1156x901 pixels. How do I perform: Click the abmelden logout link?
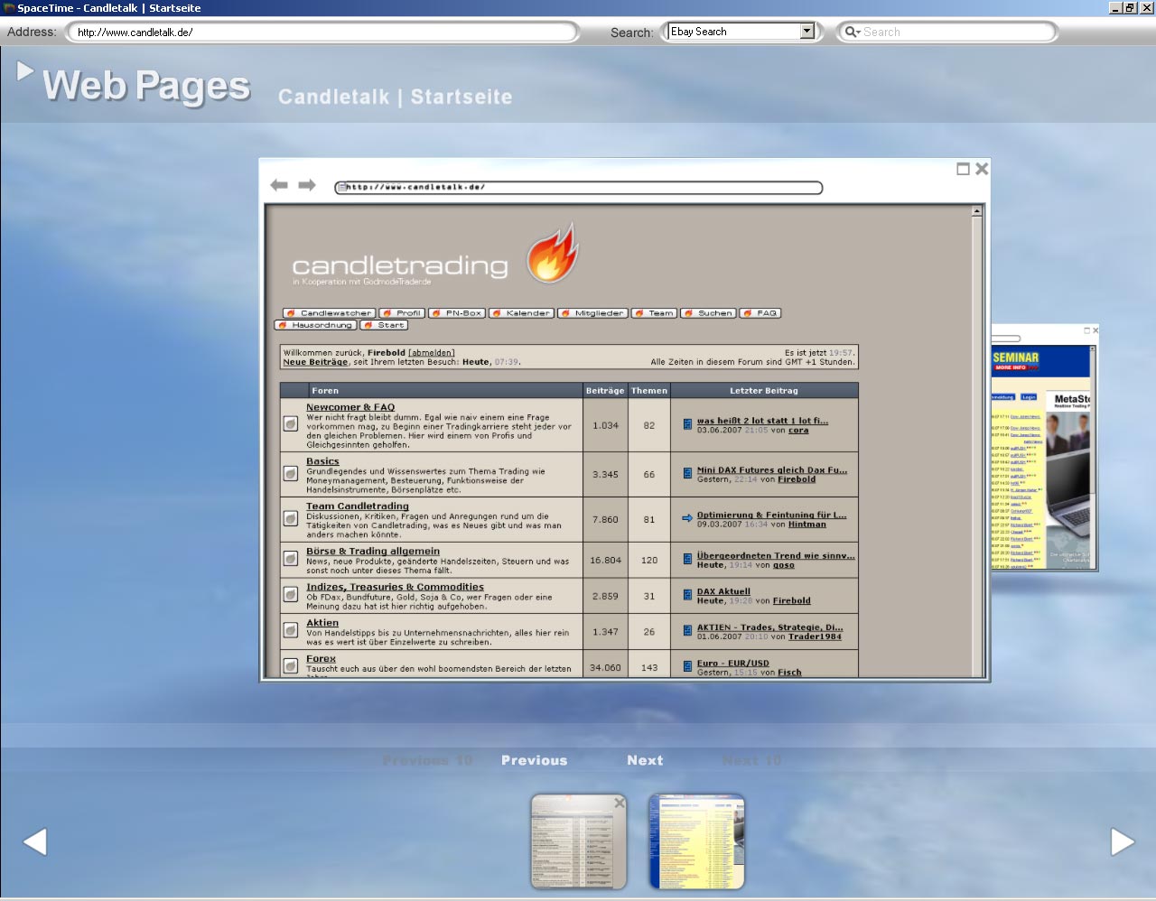click(x=432, y=353)
